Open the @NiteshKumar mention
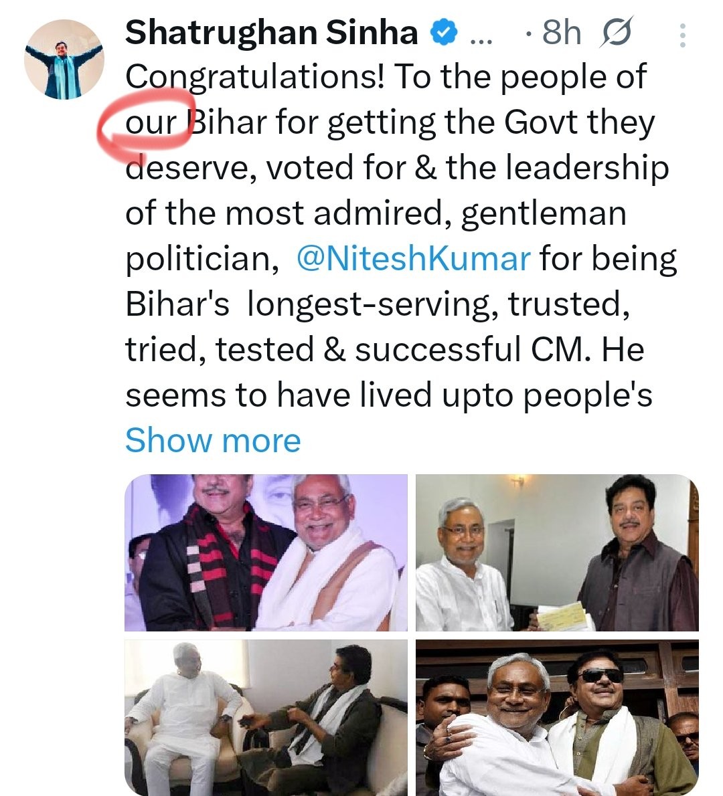This screenshot has height=796, width=723. 412,258
